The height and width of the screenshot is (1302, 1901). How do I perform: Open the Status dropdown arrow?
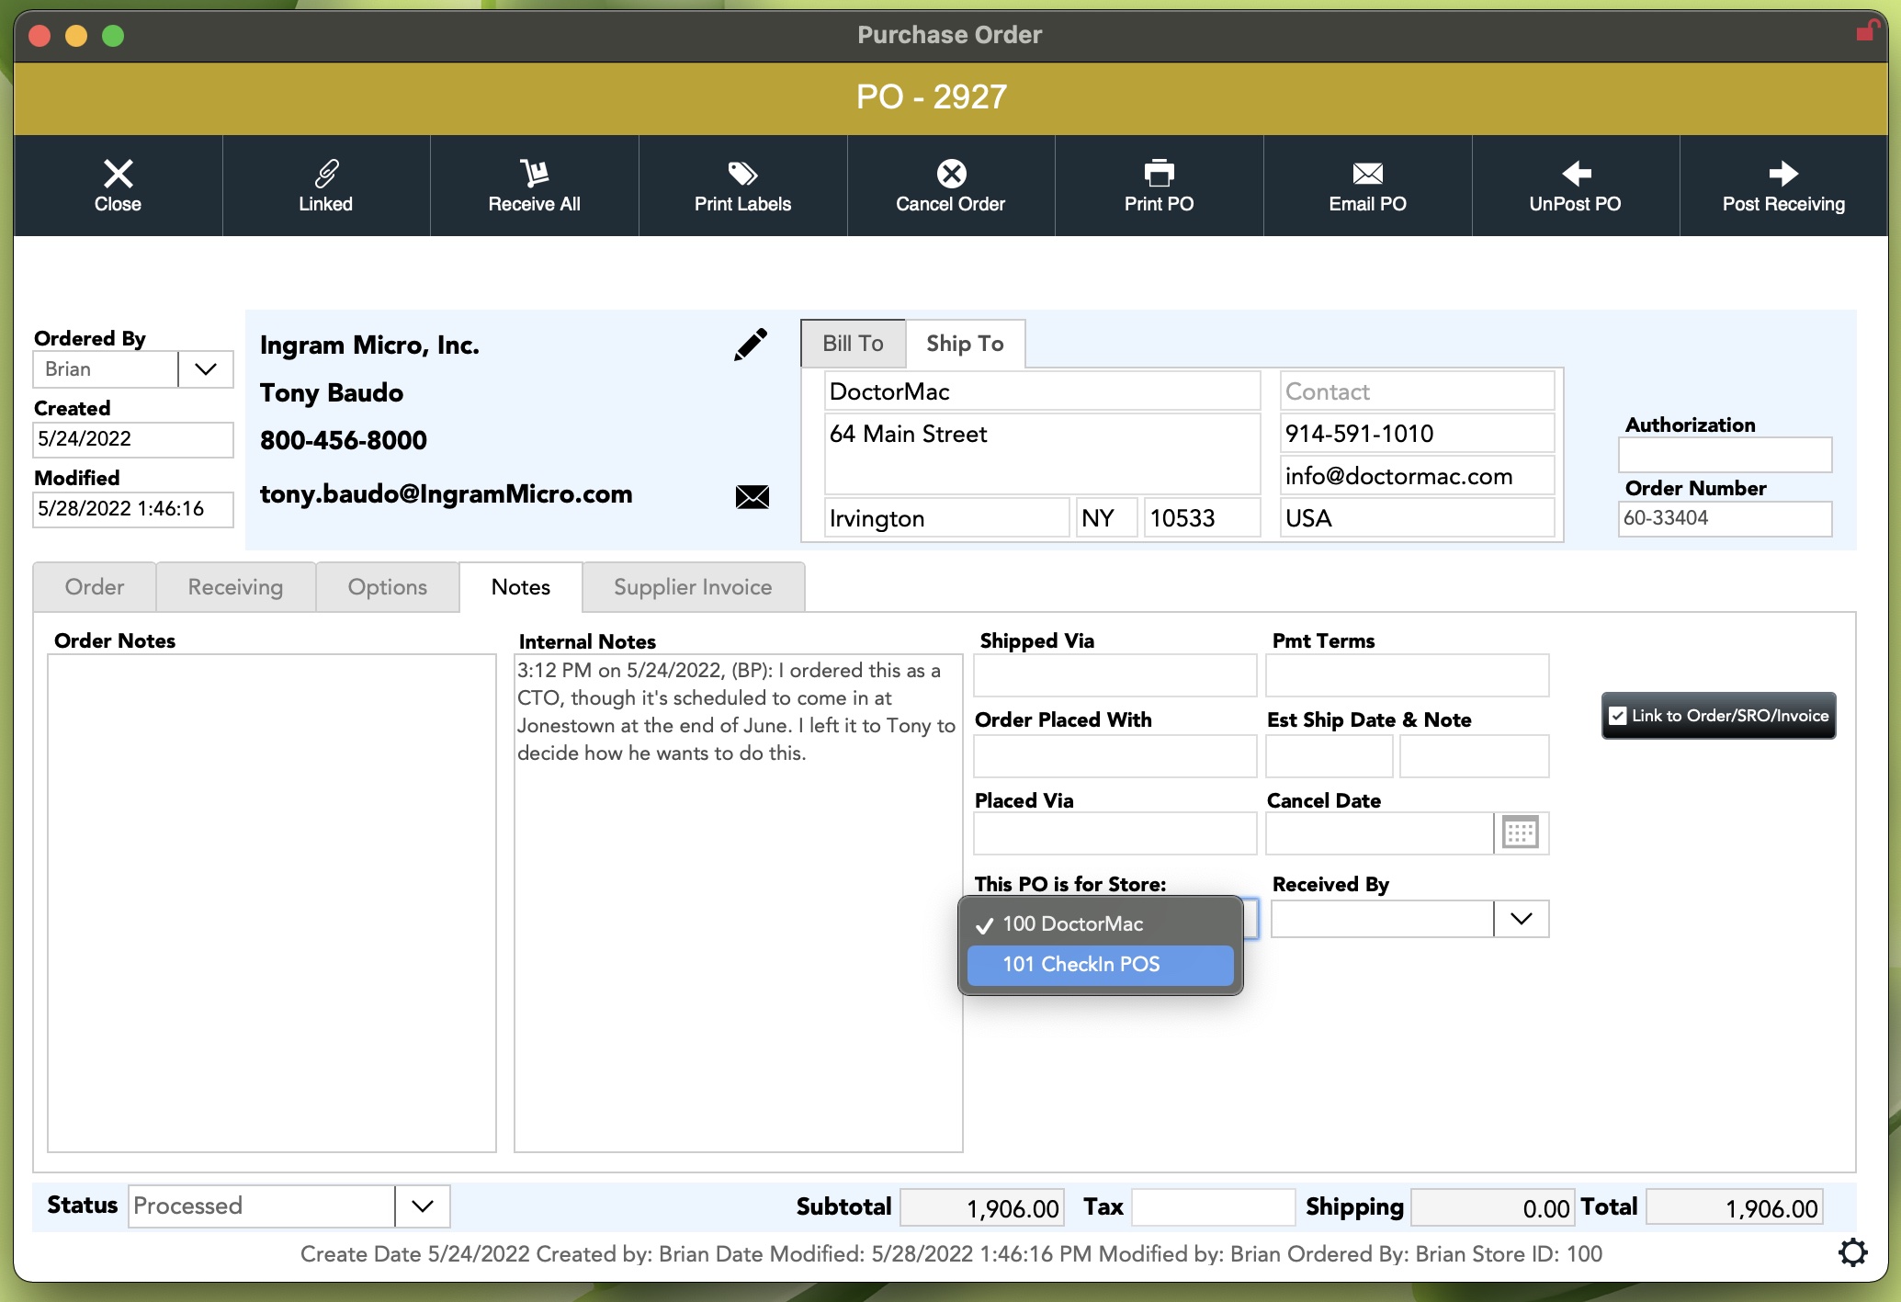[423, 1206]
